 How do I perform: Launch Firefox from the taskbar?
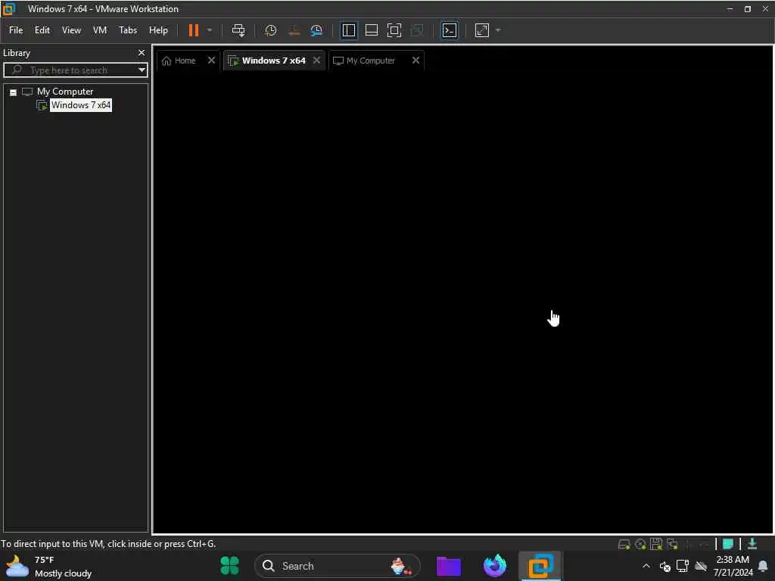tap(495, 566)
